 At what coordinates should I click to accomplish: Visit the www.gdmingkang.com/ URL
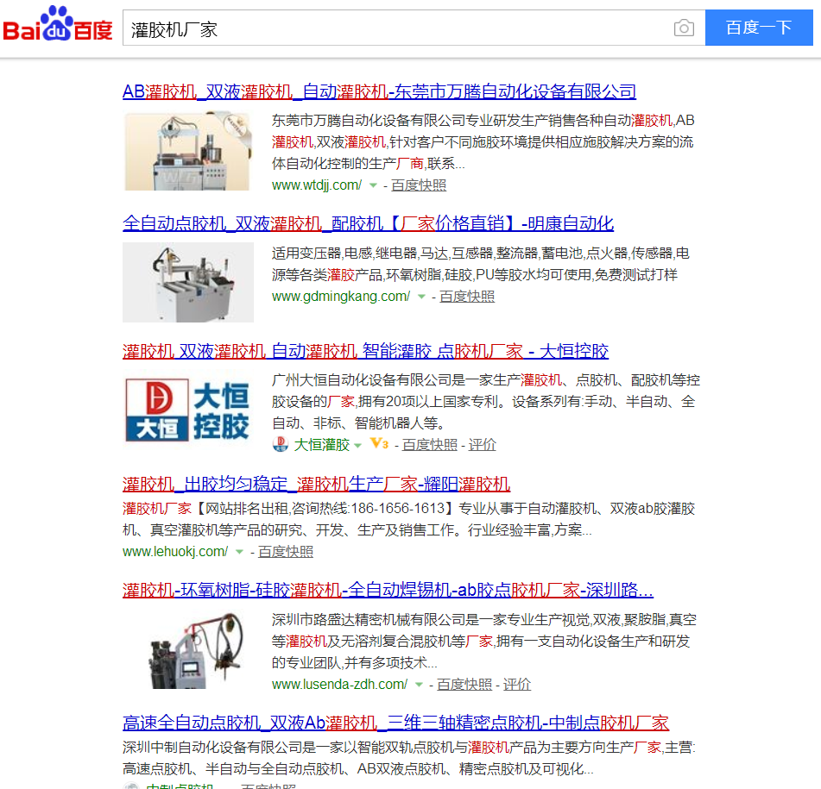tap(341, 297)
